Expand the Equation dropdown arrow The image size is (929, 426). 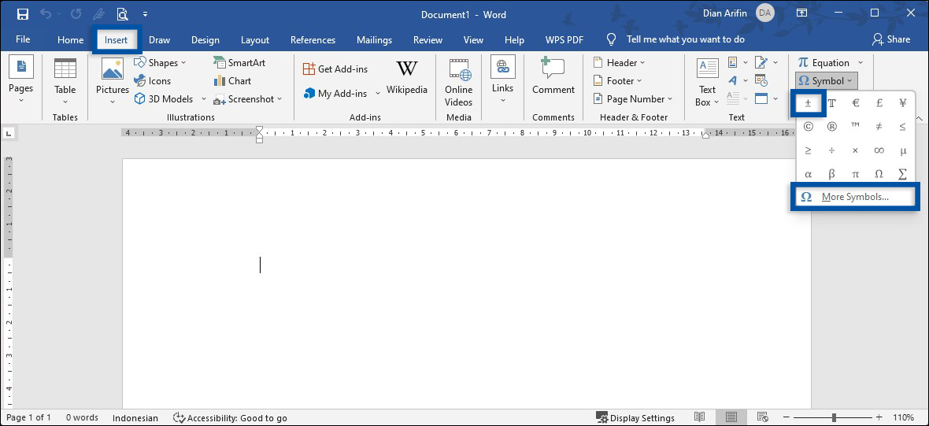point(861,63)
